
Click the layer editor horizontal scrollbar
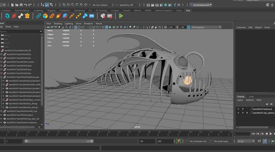(253, 127)
